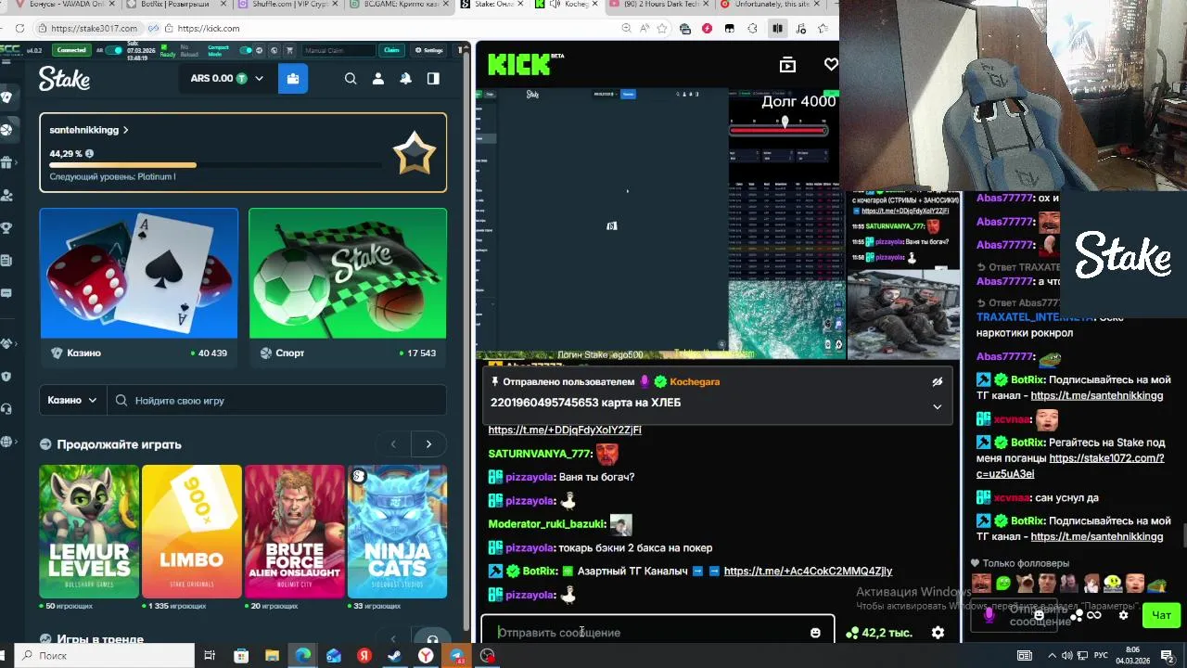Open the Ninja Cats game thumbnail
The width and height of the screenshot is (1187, 668).
tap(398, 532)
